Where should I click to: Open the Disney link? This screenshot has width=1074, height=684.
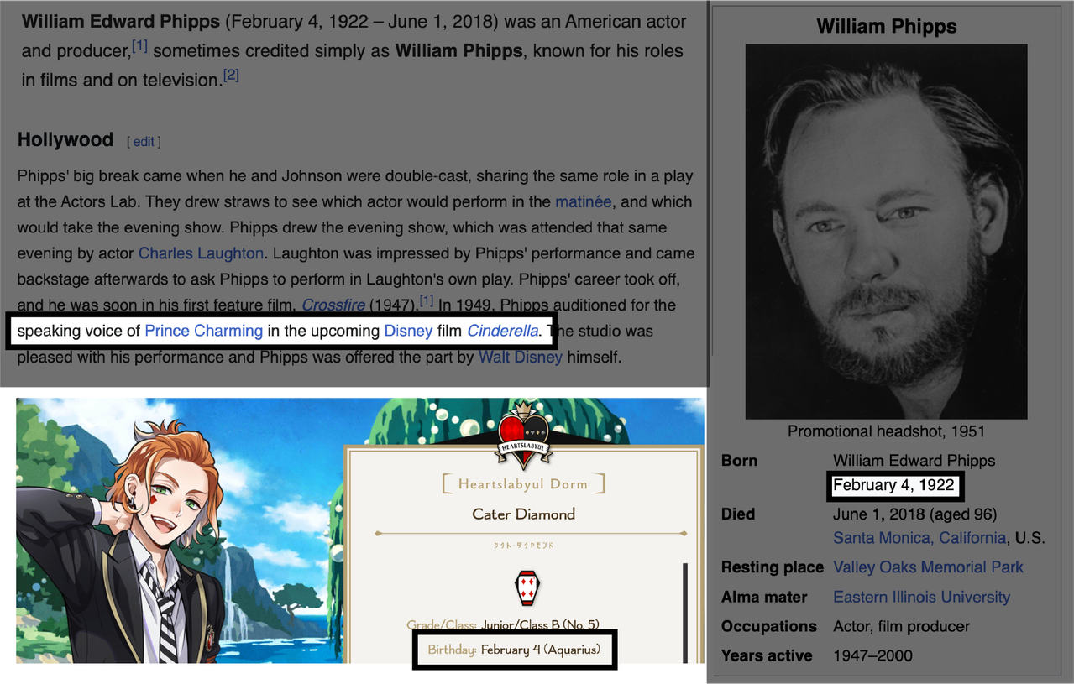click(408, 331)
